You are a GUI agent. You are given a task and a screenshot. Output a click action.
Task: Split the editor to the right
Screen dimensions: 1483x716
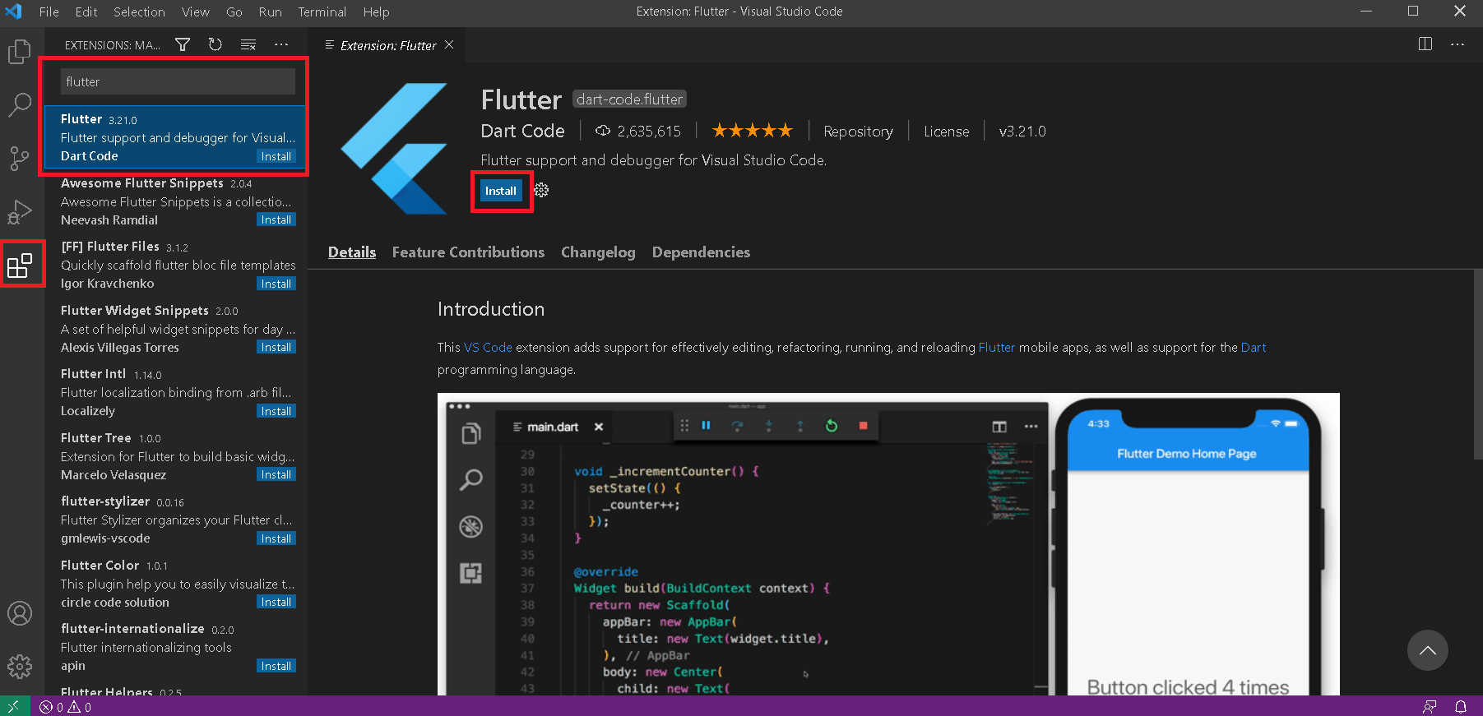tap(1425, 44)
